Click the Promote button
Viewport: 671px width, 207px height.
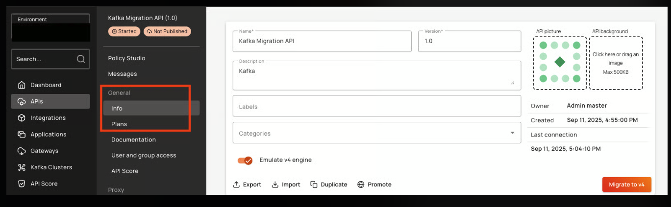374,184
